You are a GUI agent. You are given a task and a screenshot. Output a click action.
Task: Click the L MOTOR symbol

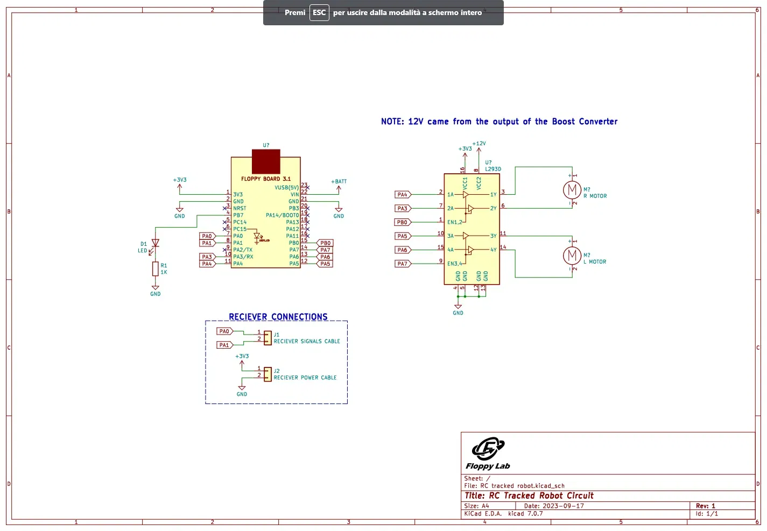click(572, 256)
